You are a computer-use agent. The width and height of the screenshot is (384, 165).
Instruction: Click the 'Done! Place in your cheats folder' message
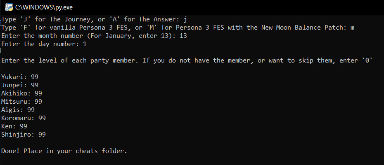point(64,151)
